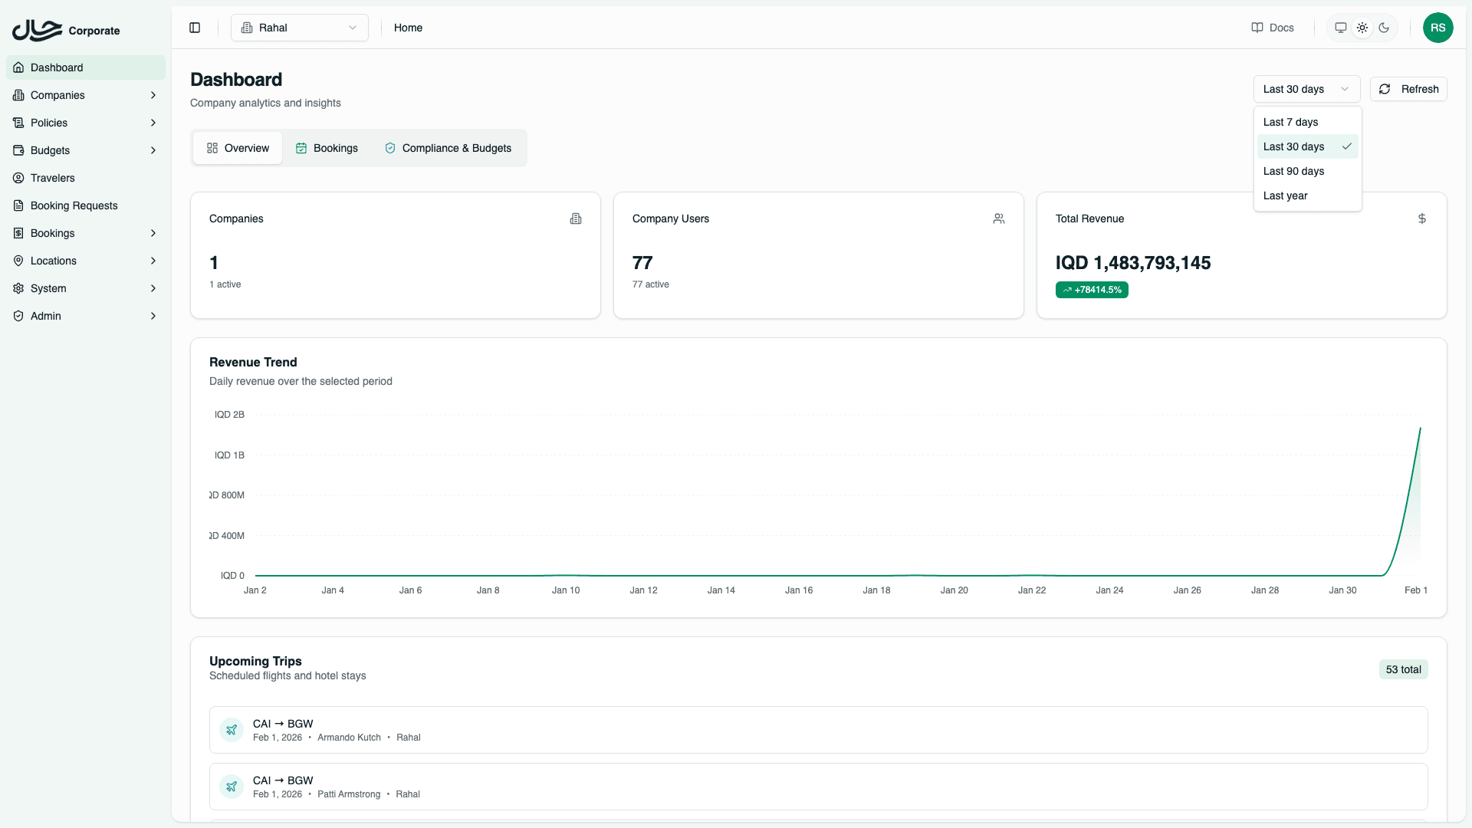Open the Rahal workspace selector dropdown

click(x=299, y=28)
